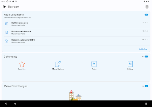The height and width of the screenshot is (107, 152).
Task: Select the Hebammendokument Nr2 title text
Action: tap(23, 40)
